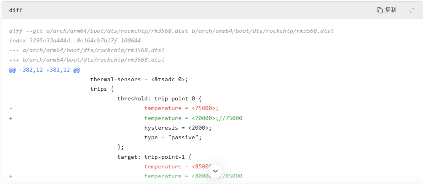This screenshot has width=423, height=184.
Task: Click the index 3295e33a444d hash line
Action: tap(75, 40)
